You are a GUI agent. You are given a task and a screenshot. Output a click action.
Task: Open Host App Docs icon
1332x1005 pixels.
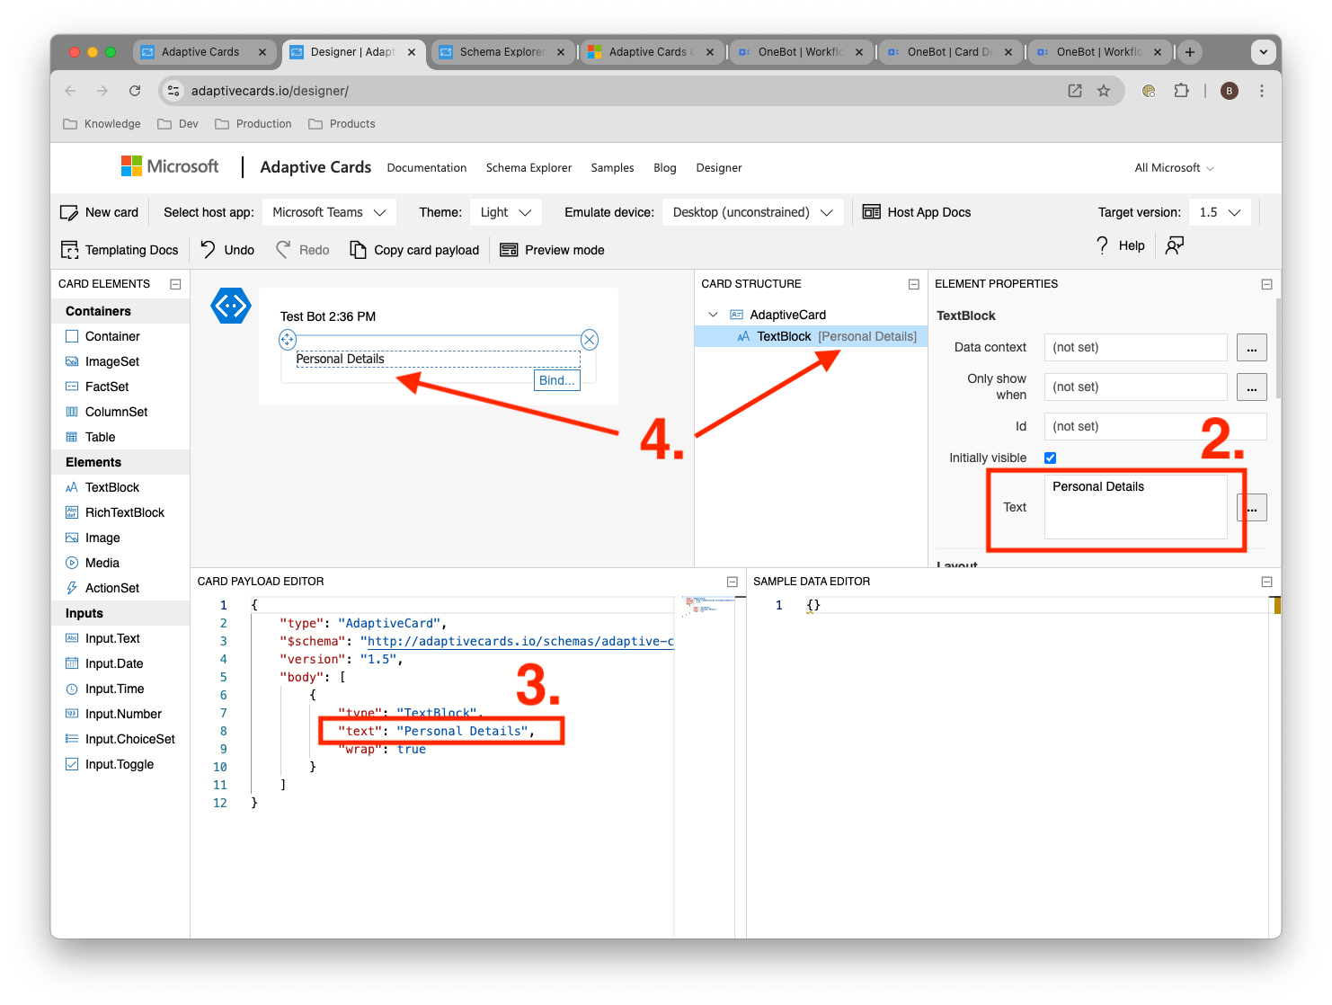[871, 212]
